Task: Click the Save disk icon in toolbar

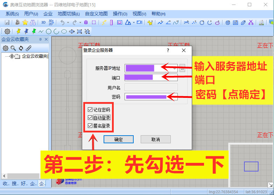Action: coord(7,22)
